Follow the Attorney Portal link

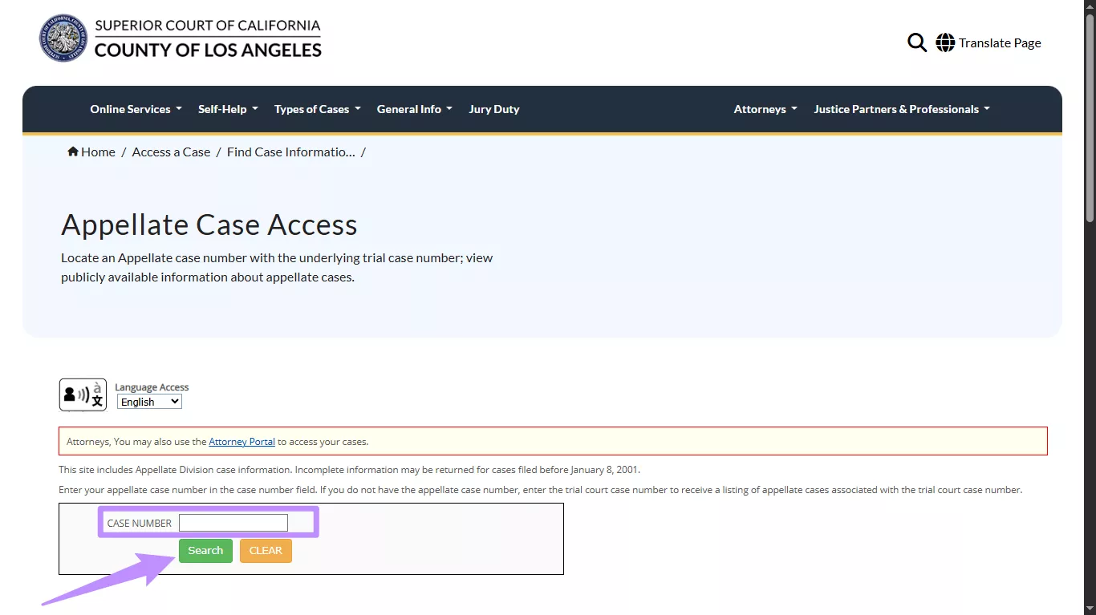242,442
